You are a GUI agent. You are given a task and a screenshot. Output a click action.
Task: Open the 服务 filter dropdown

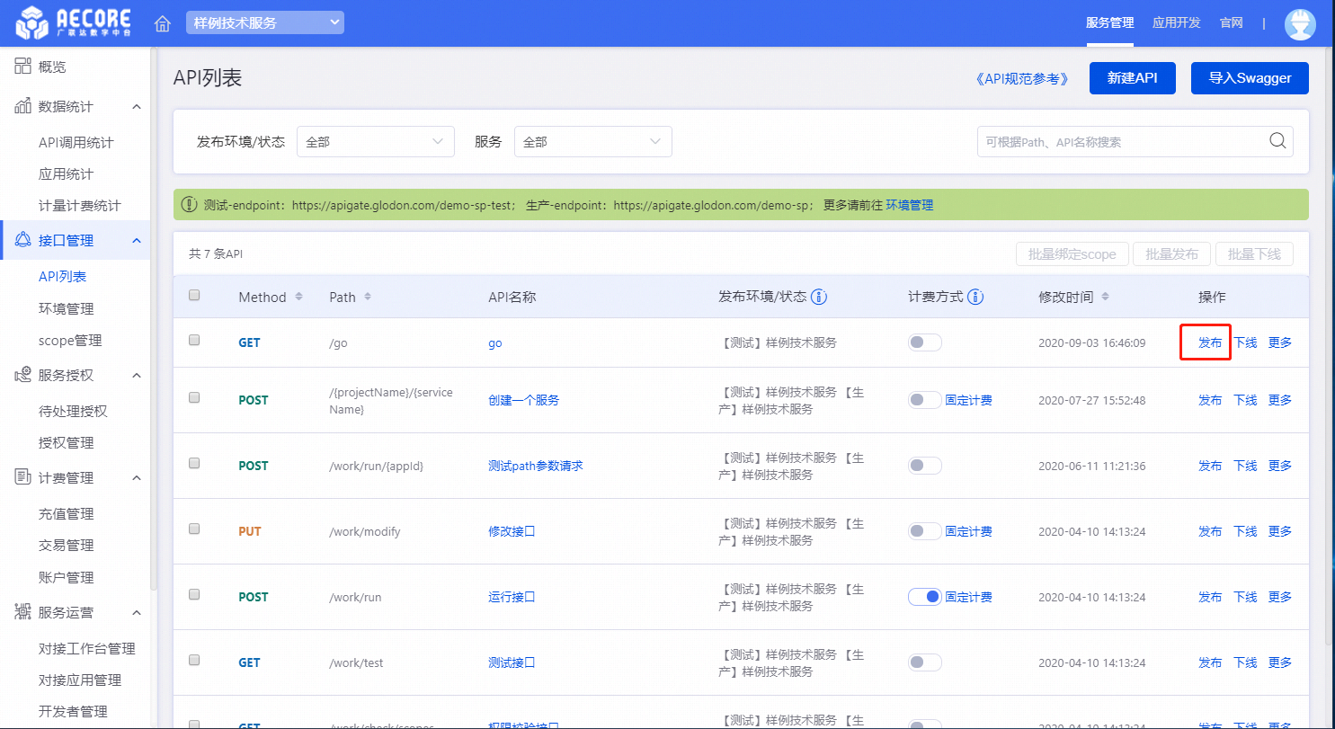tap(592, 142)
